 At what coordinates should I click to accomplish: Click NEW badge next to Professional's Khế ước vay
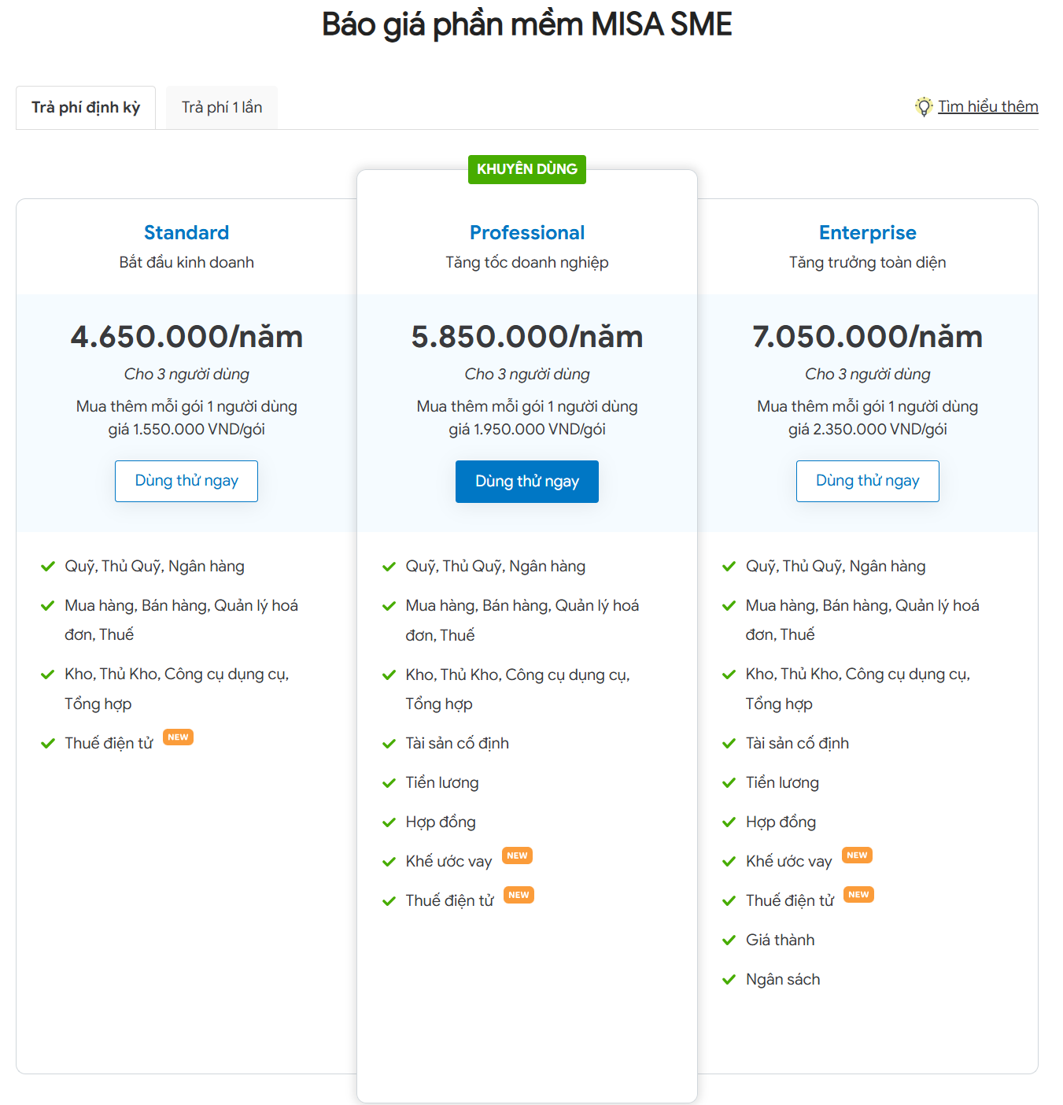pyautogui.click(x=517, y=856)
